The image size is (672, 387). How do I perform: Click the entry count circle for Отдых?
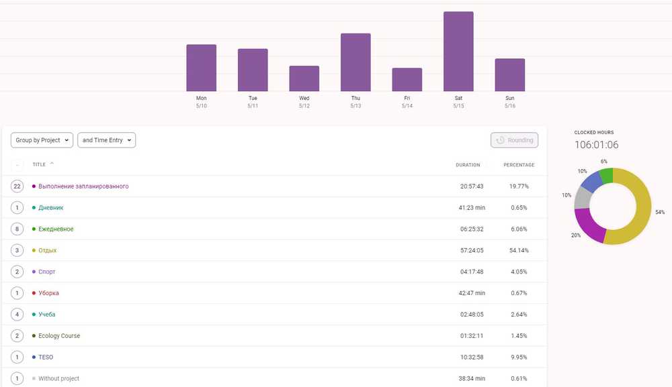(x=17, y=251)
